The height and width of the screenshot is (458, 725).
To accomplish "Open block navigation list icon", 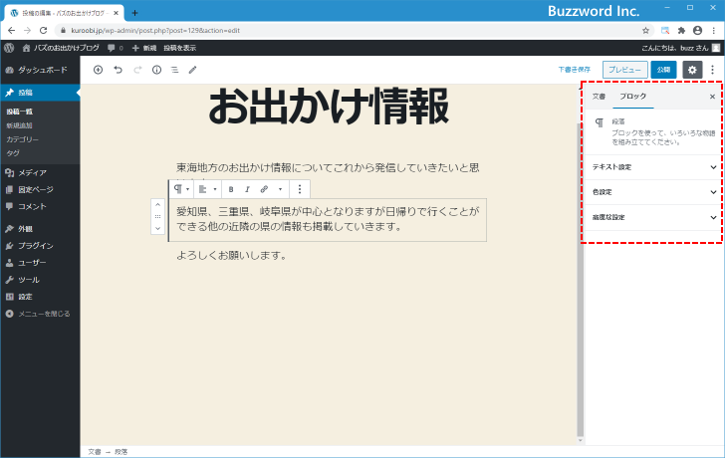I will click(175, 70).
